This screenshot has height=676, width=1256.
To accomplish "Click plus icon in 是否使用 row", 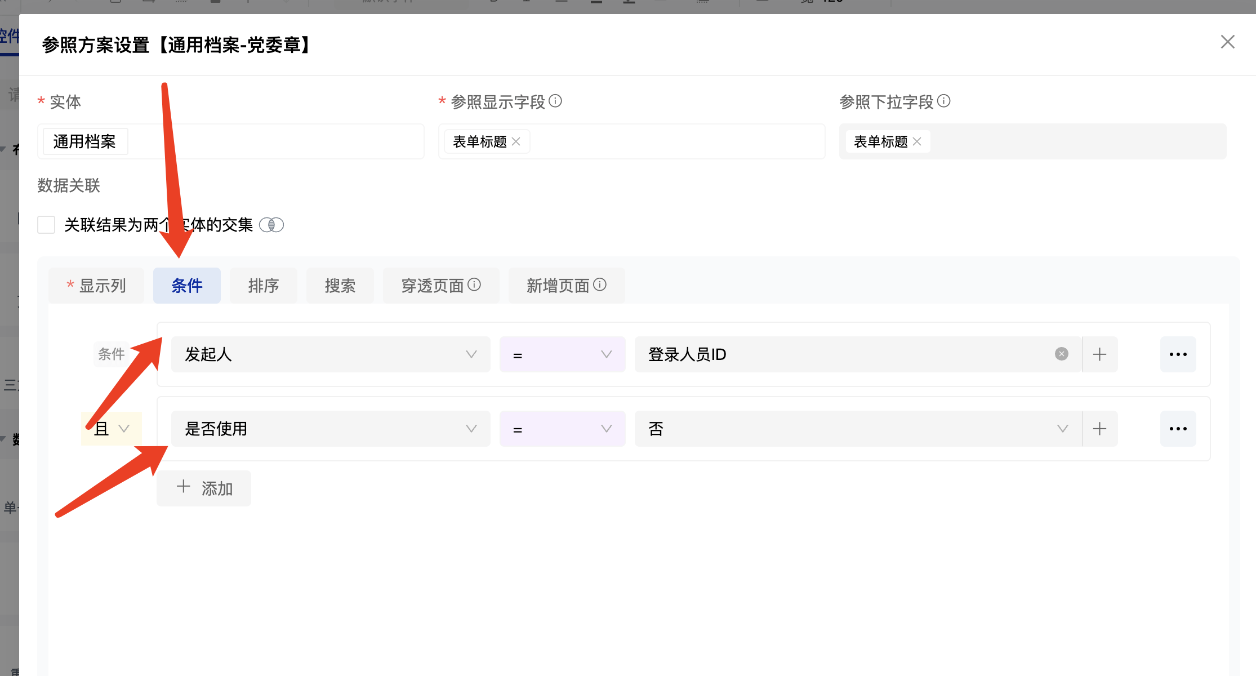I will click(x=1099, y=429).
